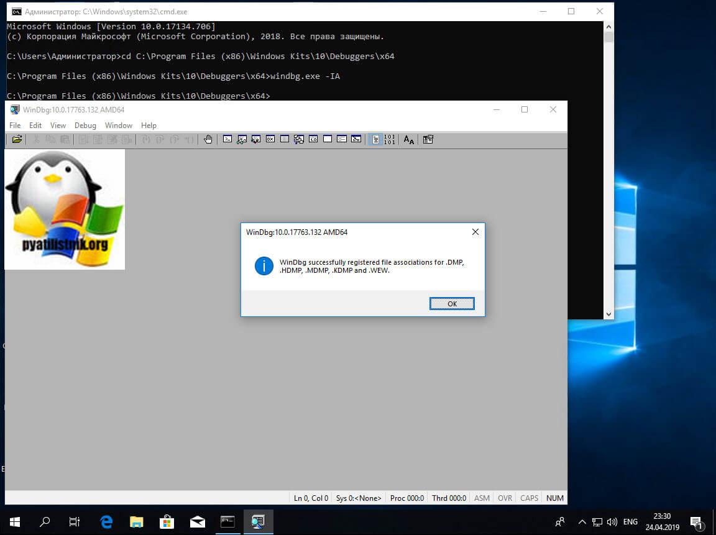The height and width of the screenshot is (535, 716).
Task: Click the NUM status bar indicator
Action: coord(555,498)
